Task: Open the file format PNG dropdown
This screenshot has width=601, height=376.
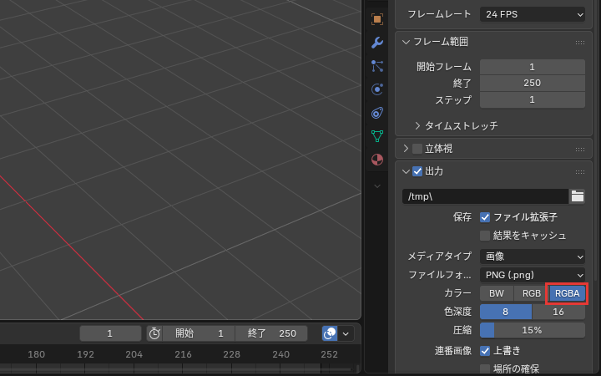Action: tap(533, 275)
